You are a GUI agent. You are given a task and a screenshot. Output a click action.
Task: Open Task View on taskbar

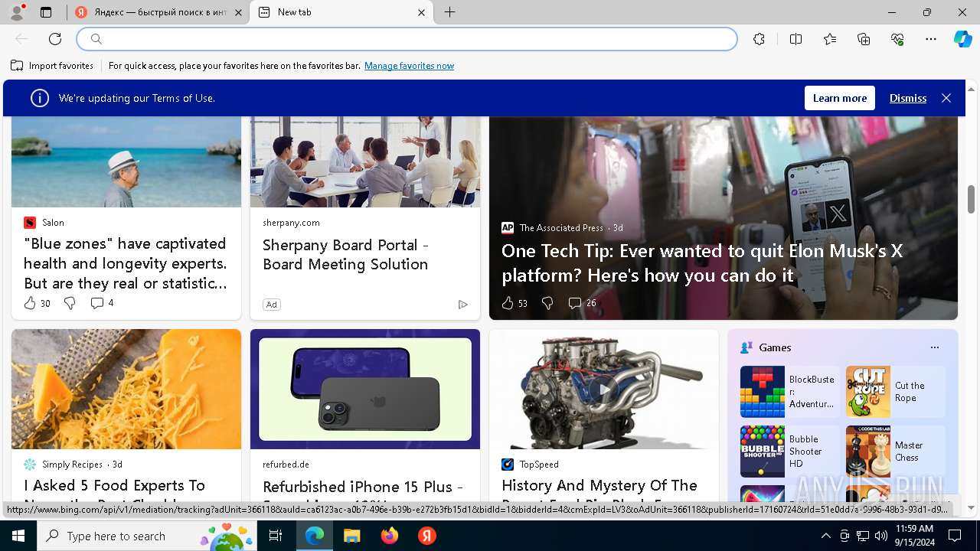[276, 536]
